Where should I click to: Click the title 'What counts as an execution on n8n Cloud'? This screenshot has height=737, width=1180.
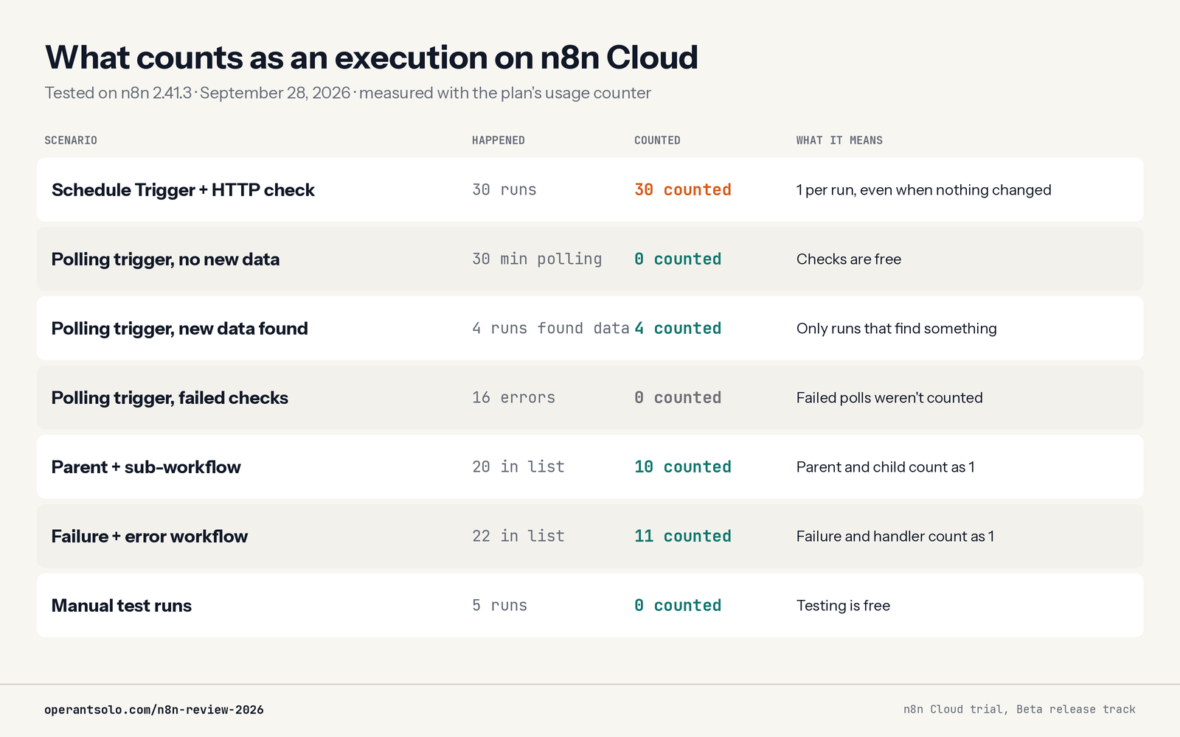tap(371, 57)
